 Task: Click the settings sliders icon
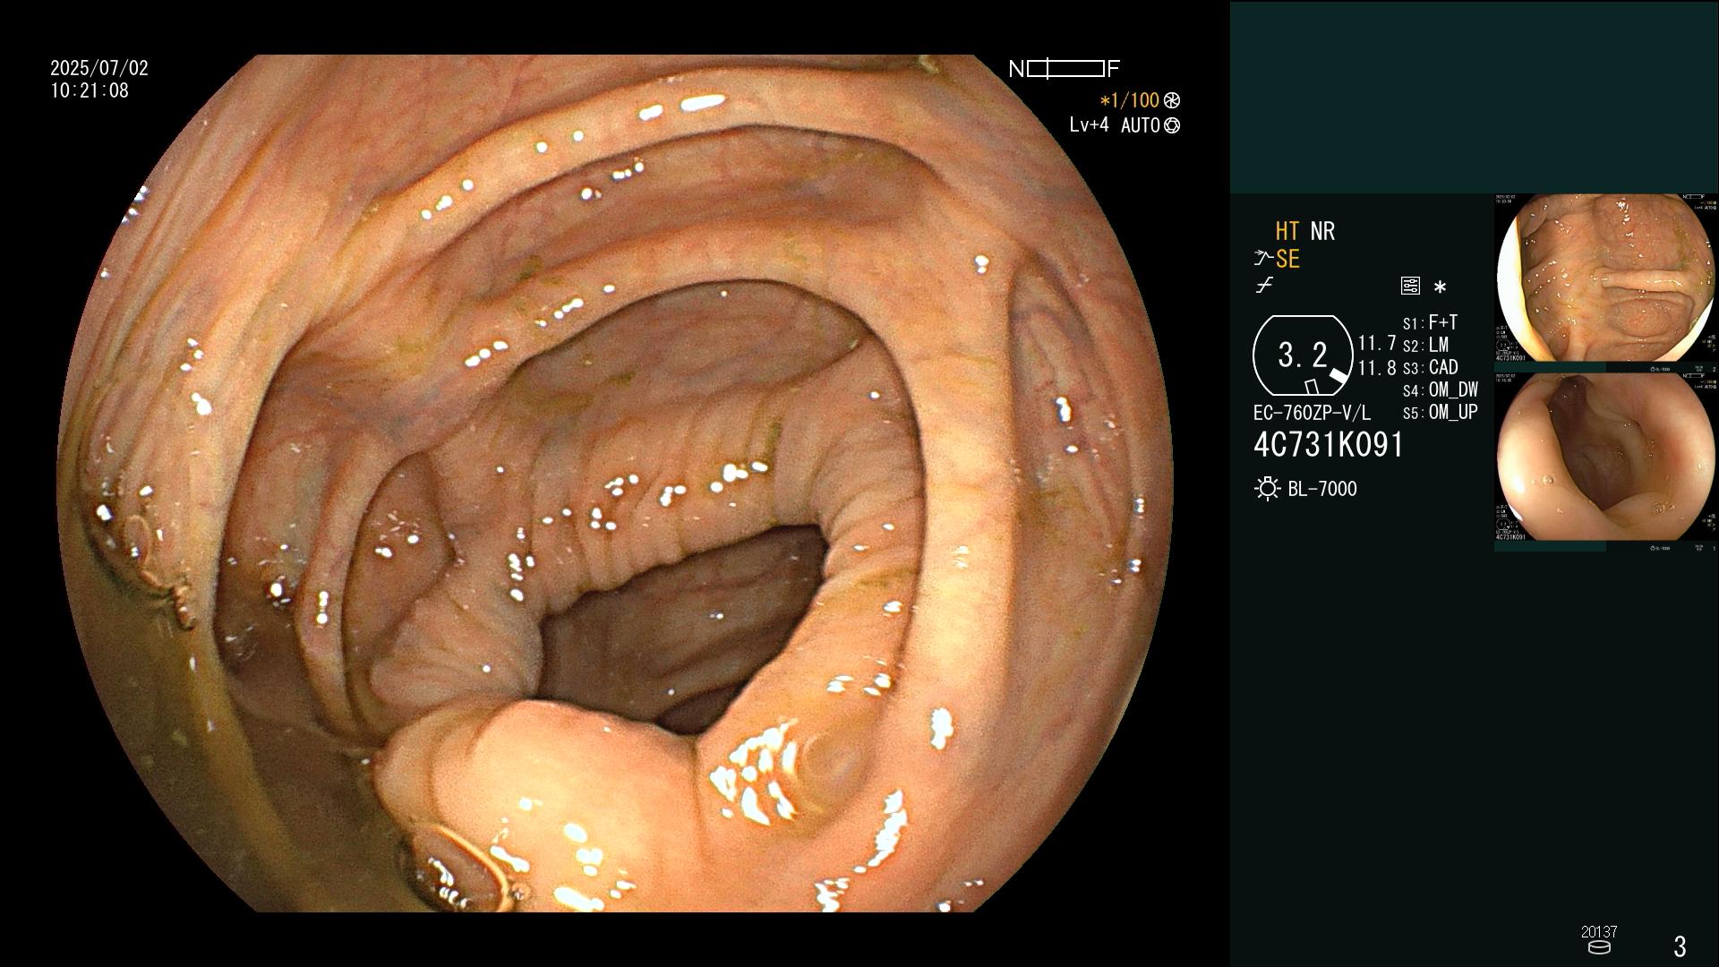click(1410, 286)
